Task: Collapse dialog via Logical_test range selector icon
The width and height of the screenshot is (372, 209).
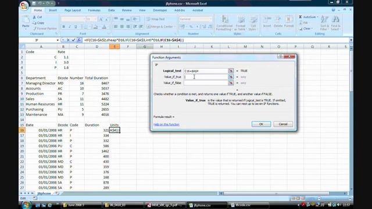Action: [x=231, y=71]
